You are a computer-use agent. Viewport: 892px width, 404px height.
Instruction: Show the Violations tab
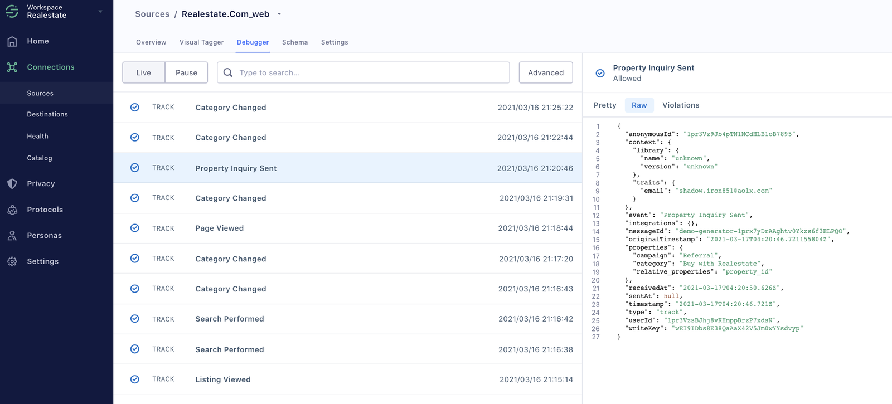[681, 105]
